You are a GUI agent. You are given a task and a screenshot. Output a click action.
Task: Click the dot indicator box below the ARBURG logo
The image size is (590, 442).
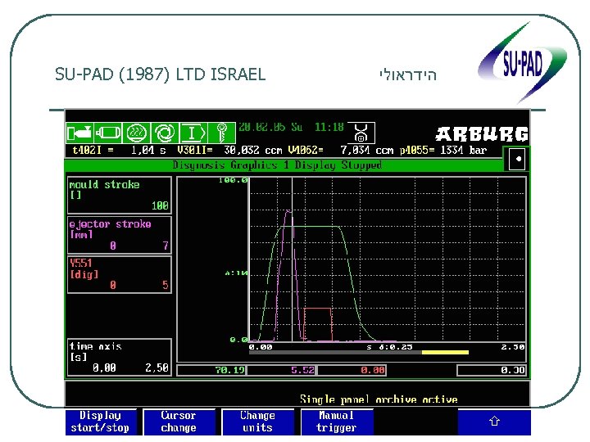[x=517, y=159]
